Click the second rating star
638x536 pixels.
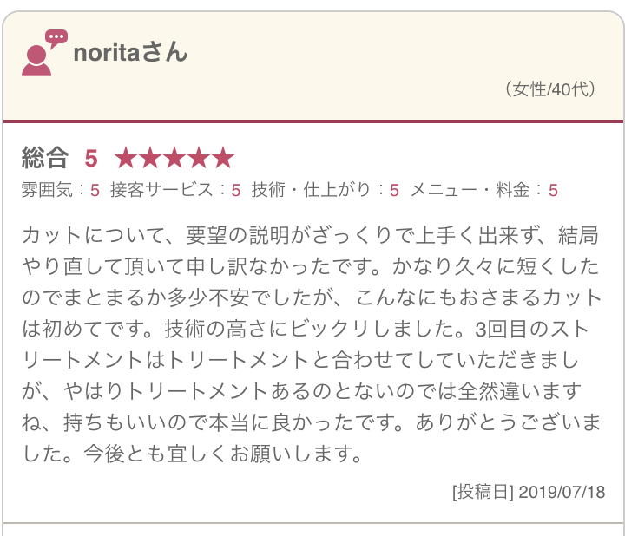150,158
